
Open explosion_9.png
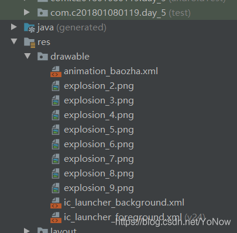99,189
